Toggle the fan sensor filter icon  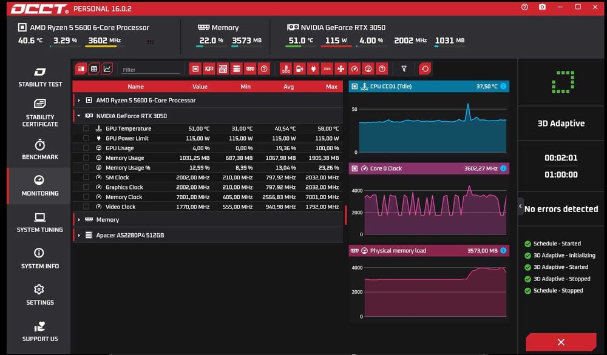point(341,69)
